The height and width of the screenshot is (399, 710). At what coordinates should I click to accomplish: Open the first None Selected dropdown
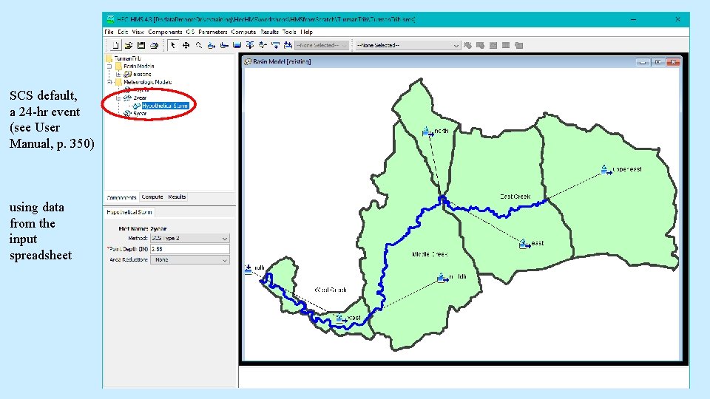[322, 45]
